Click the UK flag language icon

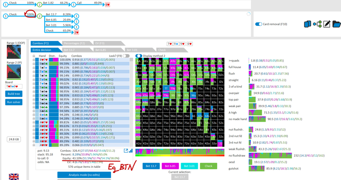(x=14, y=177)
